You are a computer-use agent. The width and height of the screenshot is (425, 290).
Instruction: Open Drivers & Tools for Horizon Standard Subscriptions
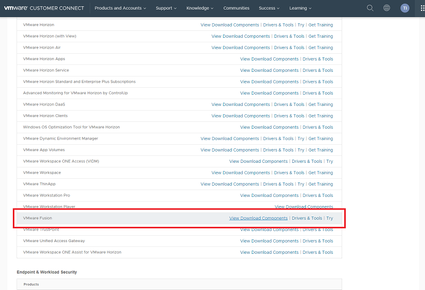click(x=318, y=82)
